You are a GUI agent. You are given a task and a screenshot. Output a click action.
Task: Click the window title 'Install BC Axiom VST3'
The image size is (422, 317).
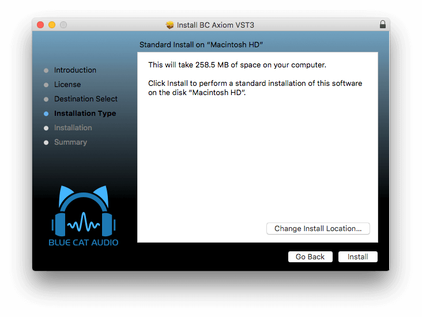point(215,25)
